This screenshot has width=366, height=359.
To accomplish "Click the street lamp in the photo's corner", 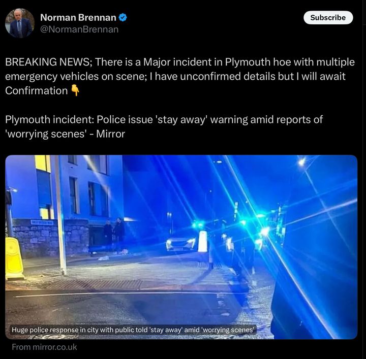I will click(301, 161).
